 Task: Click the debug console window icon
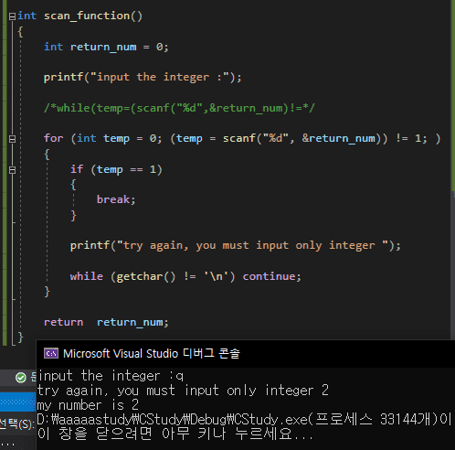51,353
